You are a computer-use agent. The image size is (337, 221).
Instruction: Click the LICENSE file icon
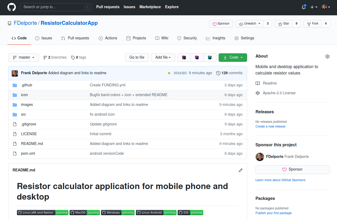point(15,134)
